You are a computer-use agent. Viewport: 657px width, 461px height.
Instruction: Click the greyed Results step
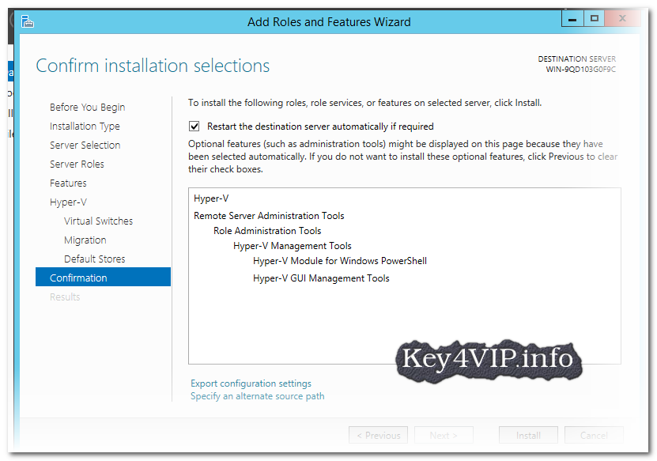click(x=65, y=297)
